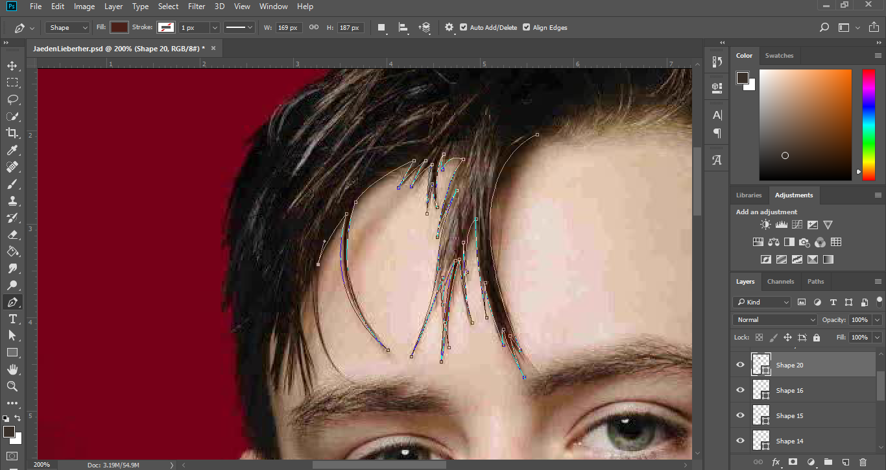Select the Hand tool
This screenshot has height=470, width=886.
pos(12,369)
